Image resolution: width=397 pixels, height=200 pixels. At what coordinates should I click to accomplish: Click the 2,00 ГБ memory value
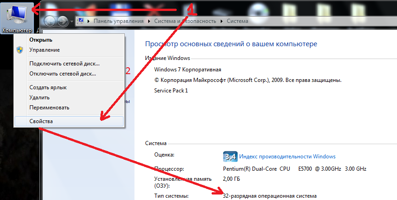click(x=231, y=179)
